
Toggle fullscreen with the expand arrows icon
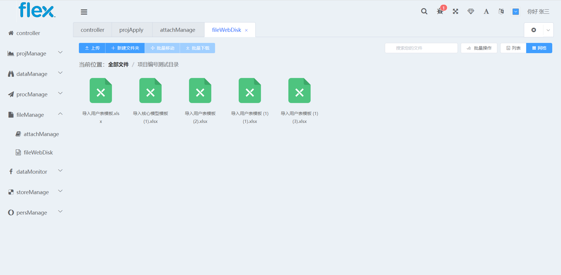tap(456, 11)
